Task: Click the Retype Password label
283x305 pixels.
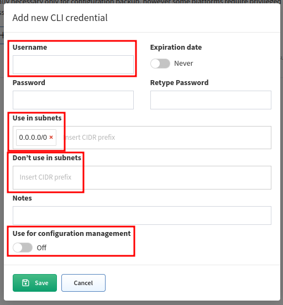Action: [x=179, y=83]
